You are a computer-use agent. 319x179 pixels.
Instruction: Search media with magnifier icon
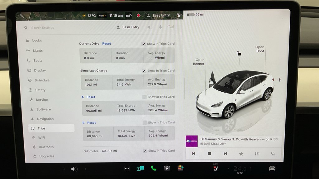pos(273,154)
